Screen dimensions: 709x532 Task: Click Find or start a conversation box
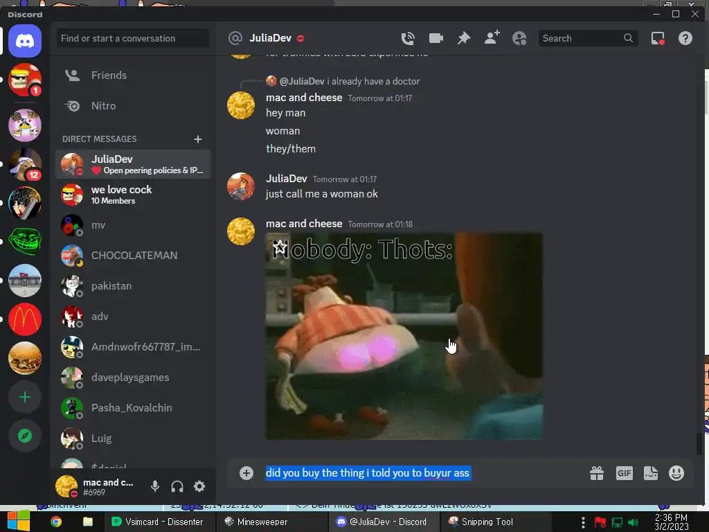pyautogui.click(x=133, y=39)
